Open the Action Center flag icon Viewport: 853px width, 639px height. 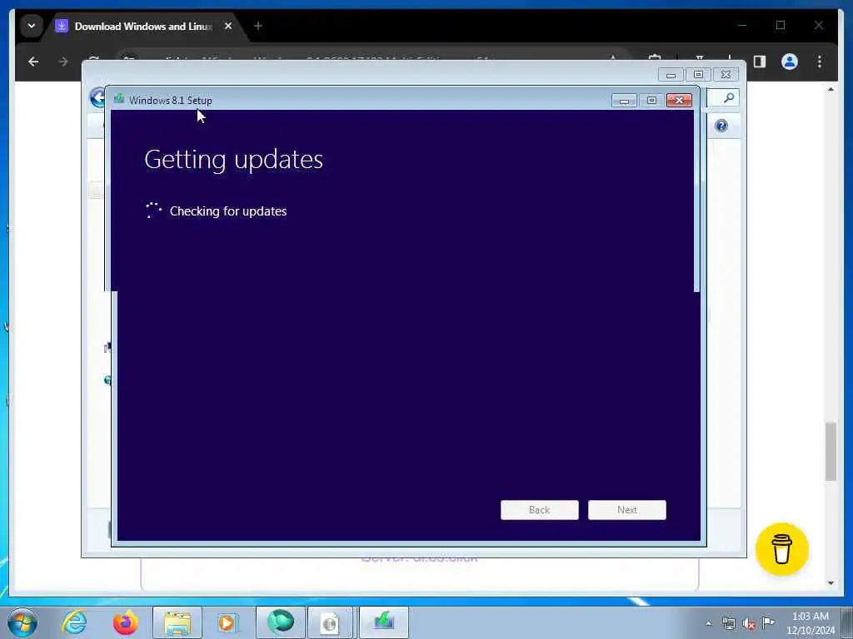[768, 622]
